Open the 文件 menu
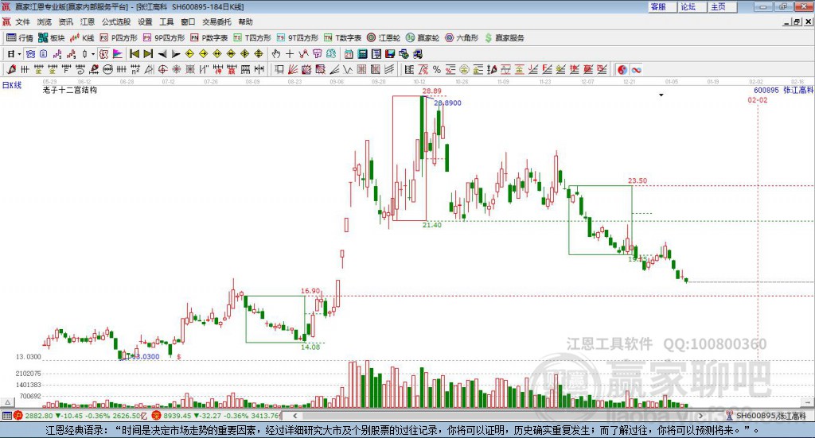Viewport: 815px width, 438px height. [22, 21]
